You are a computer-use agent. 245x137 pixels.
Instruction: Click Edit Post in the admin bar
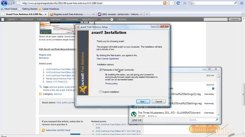(x=42, y=19)
